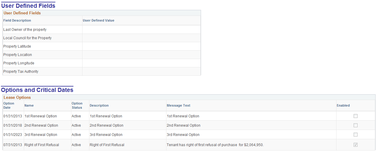378x153 pixels.
Task: Click the Property Tax Authority value cell
Action: [x=141, y=72]
